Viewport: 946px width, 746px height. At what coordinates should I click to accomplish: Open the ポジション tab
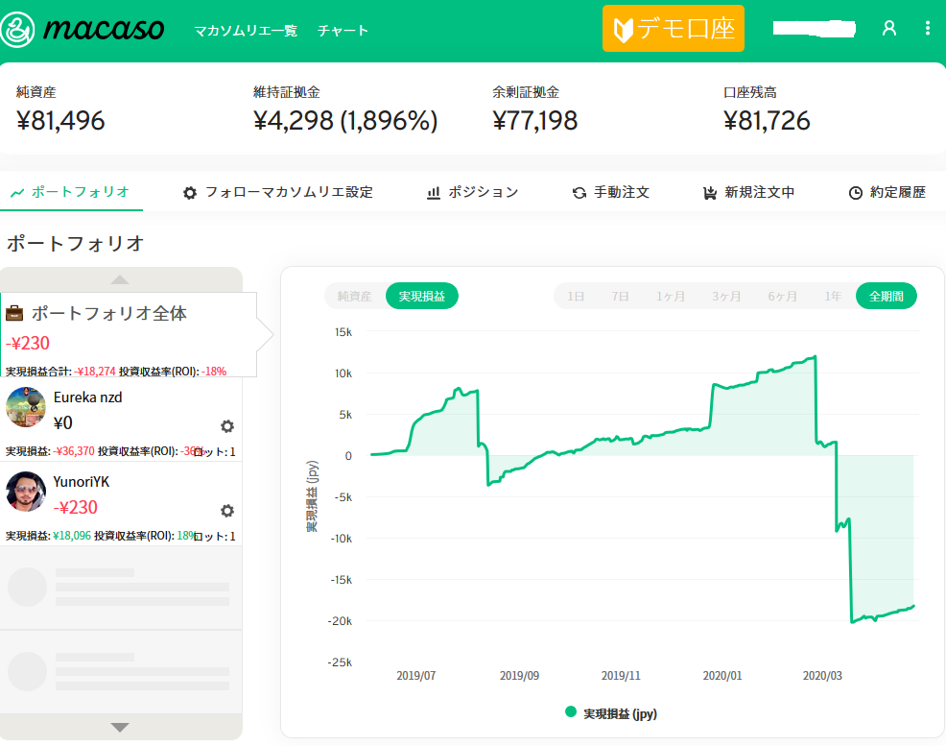tap(473, 192)
